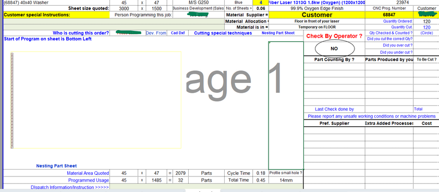Image resolution: width=439 pixels, height=192 pixels.
Task: Select the 'Quantity Cut' label
Action: [402, 27]
